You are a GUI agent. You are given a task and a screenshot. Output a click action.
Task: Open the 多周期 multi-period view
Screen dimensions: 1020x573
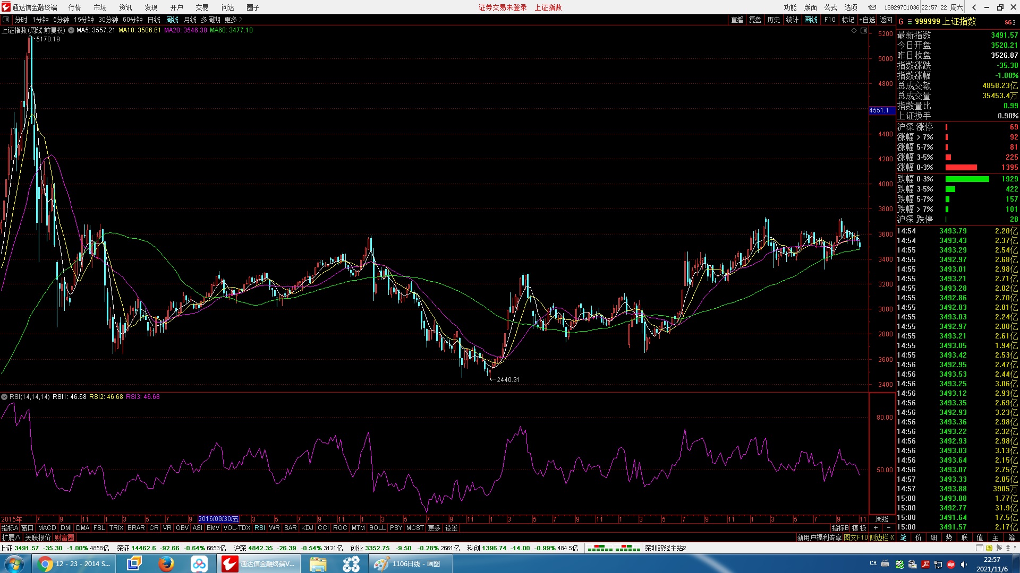(x=210, y=20)
